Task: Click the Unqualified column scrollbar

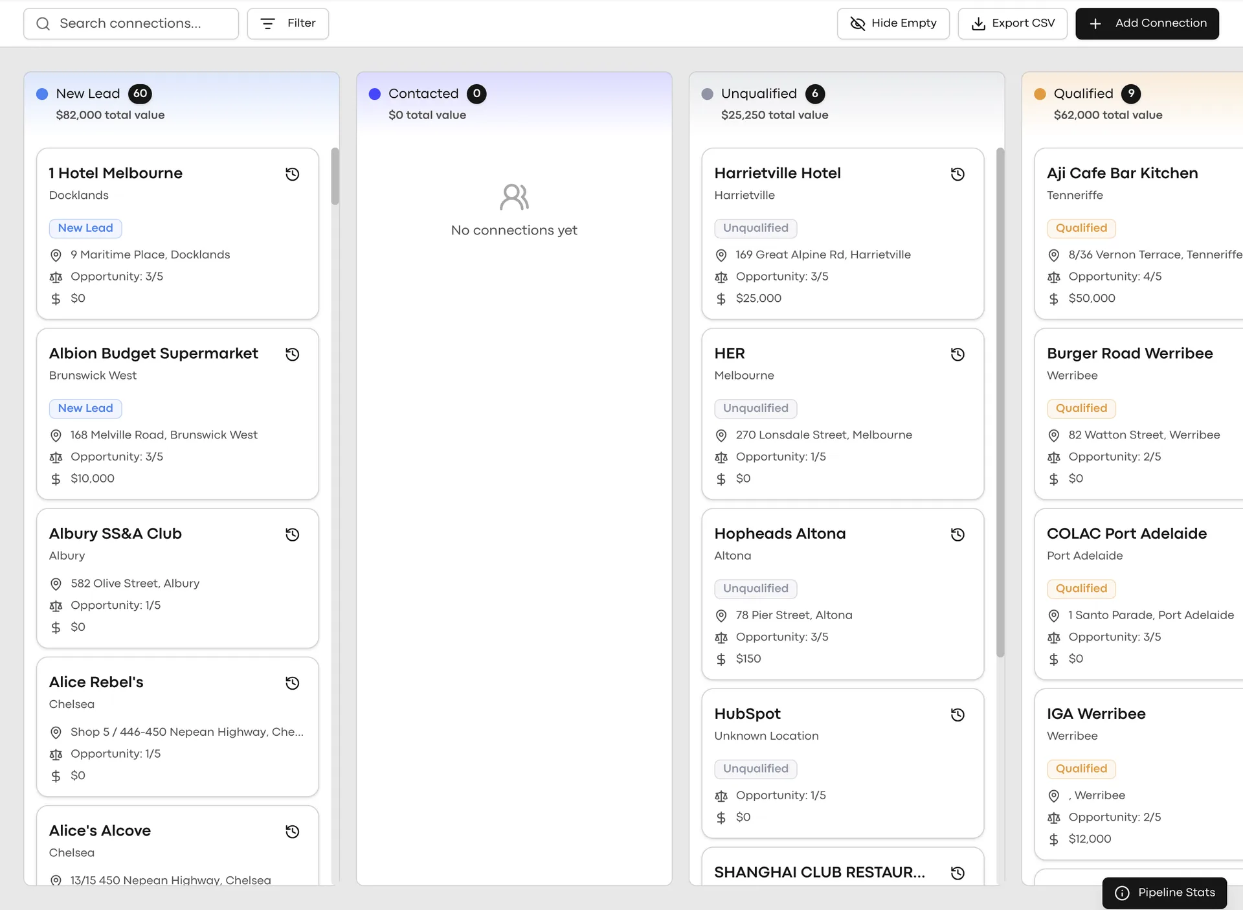Action: point(1000,402)
